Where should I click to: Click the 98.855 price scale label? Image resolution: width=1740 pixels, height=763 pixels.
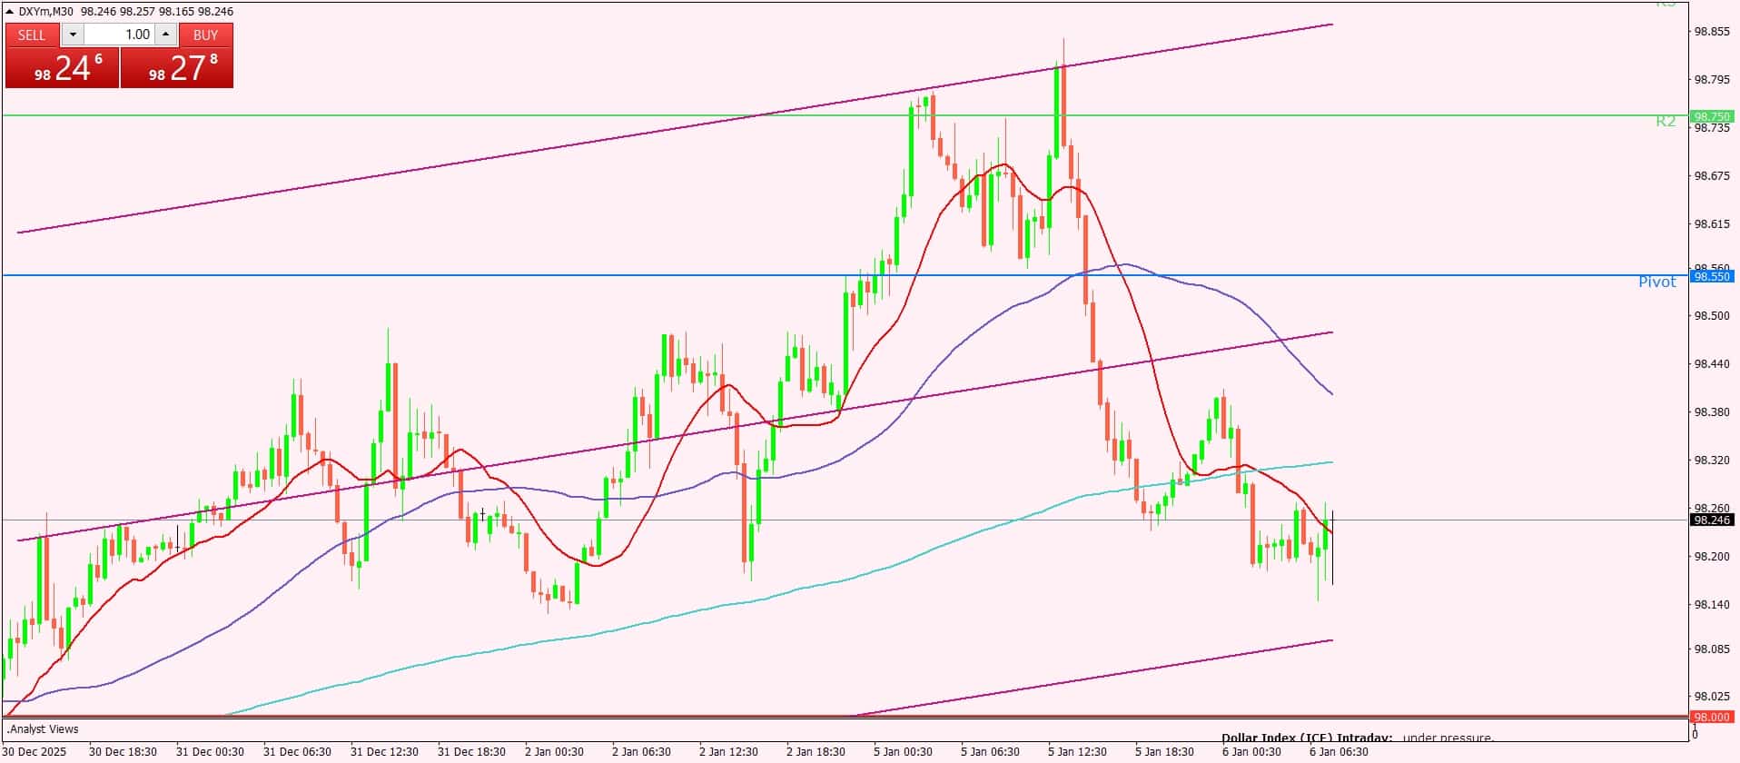pyautogui.click(x=1712, y=32)
